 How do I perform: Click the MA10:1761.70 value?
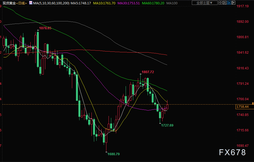click(x=104, y=3)
